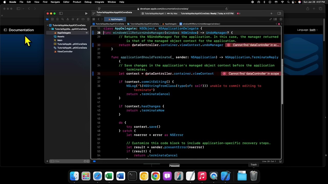Toggle the navigator sidebar in Xcode toolbar
The width and height of the screenshot is (328, 184).
61,13
